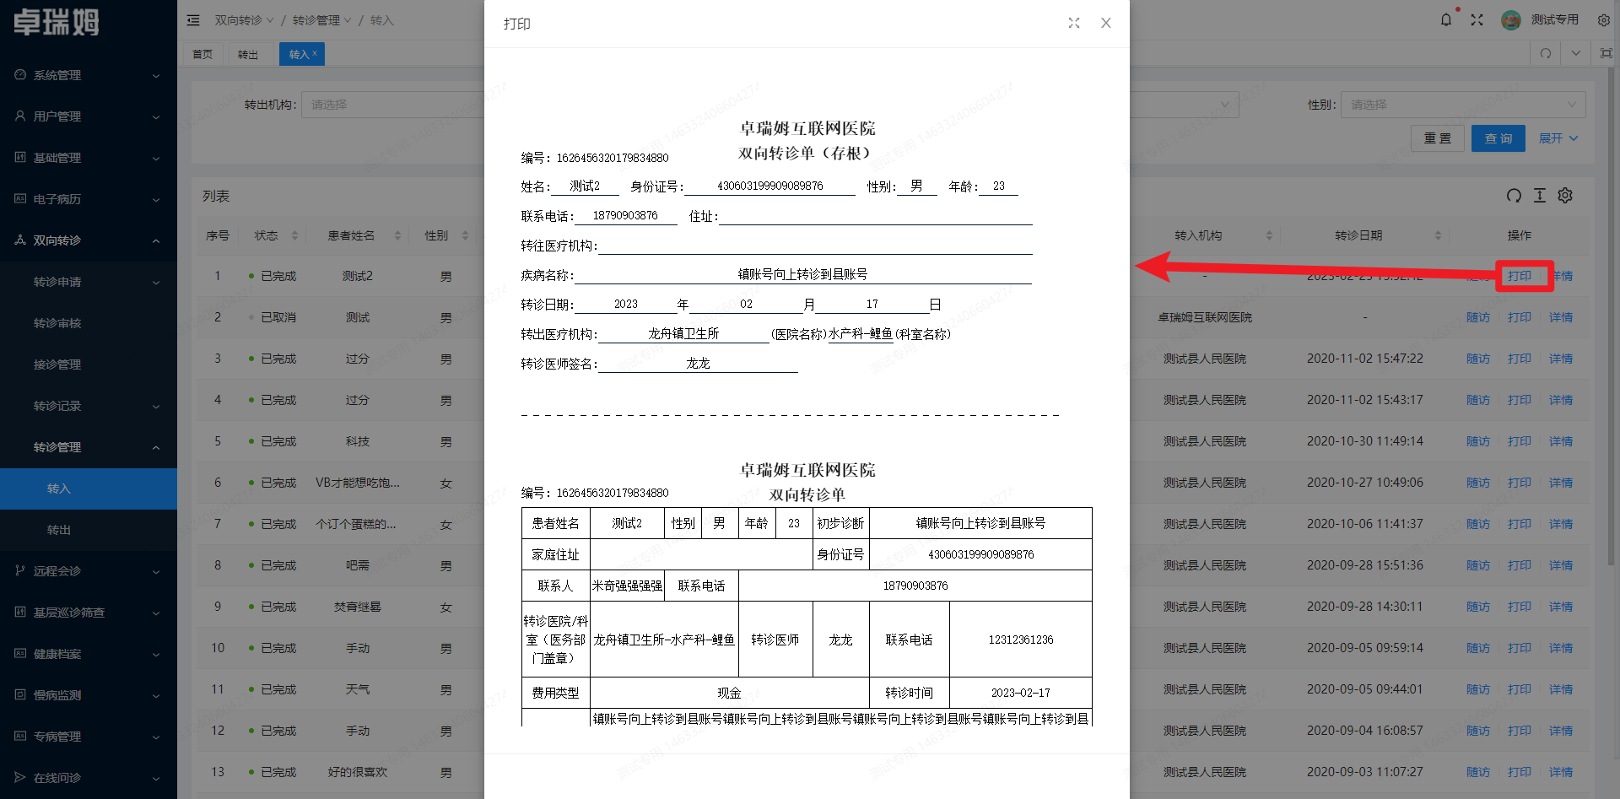This screenshot has height=799, width=1620.
Task: Toggle sorting on the 转诊日期 column
Action: 1439,235
